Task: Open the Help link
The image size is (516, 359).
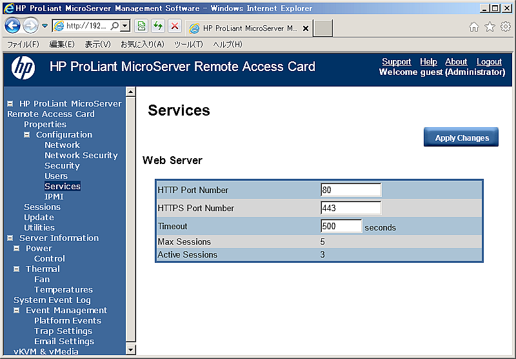Action: (x=428, y=61)
